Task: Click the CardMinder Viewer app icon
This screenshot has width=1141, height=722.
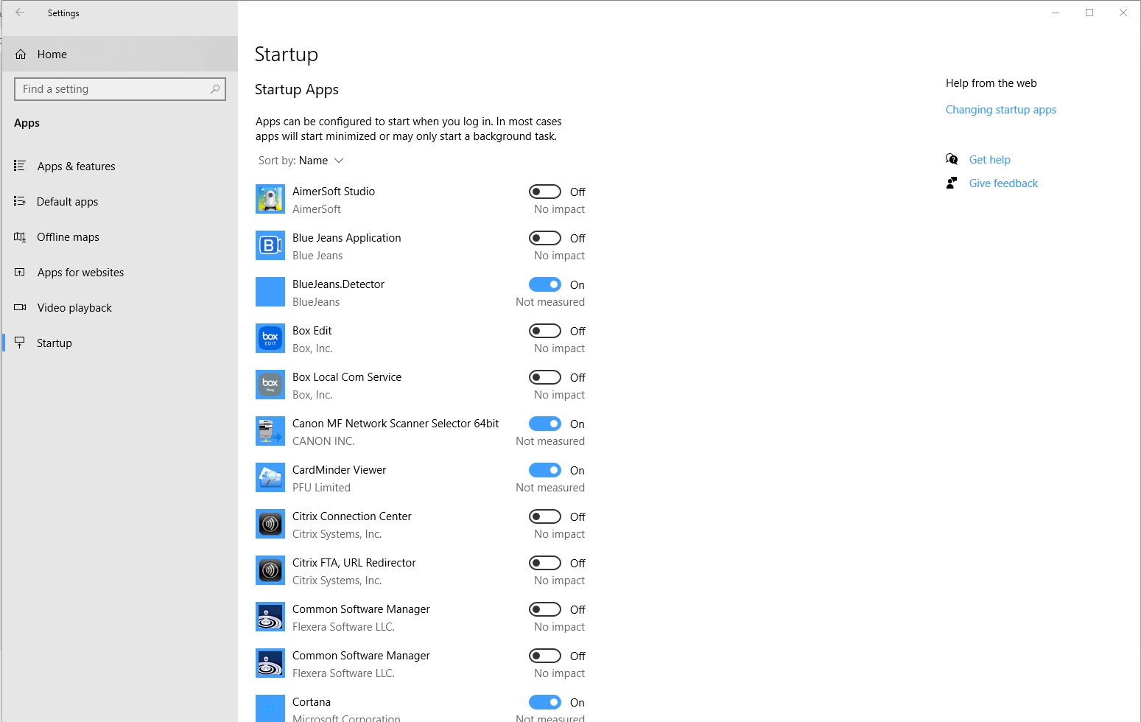Action: point(270,477)
